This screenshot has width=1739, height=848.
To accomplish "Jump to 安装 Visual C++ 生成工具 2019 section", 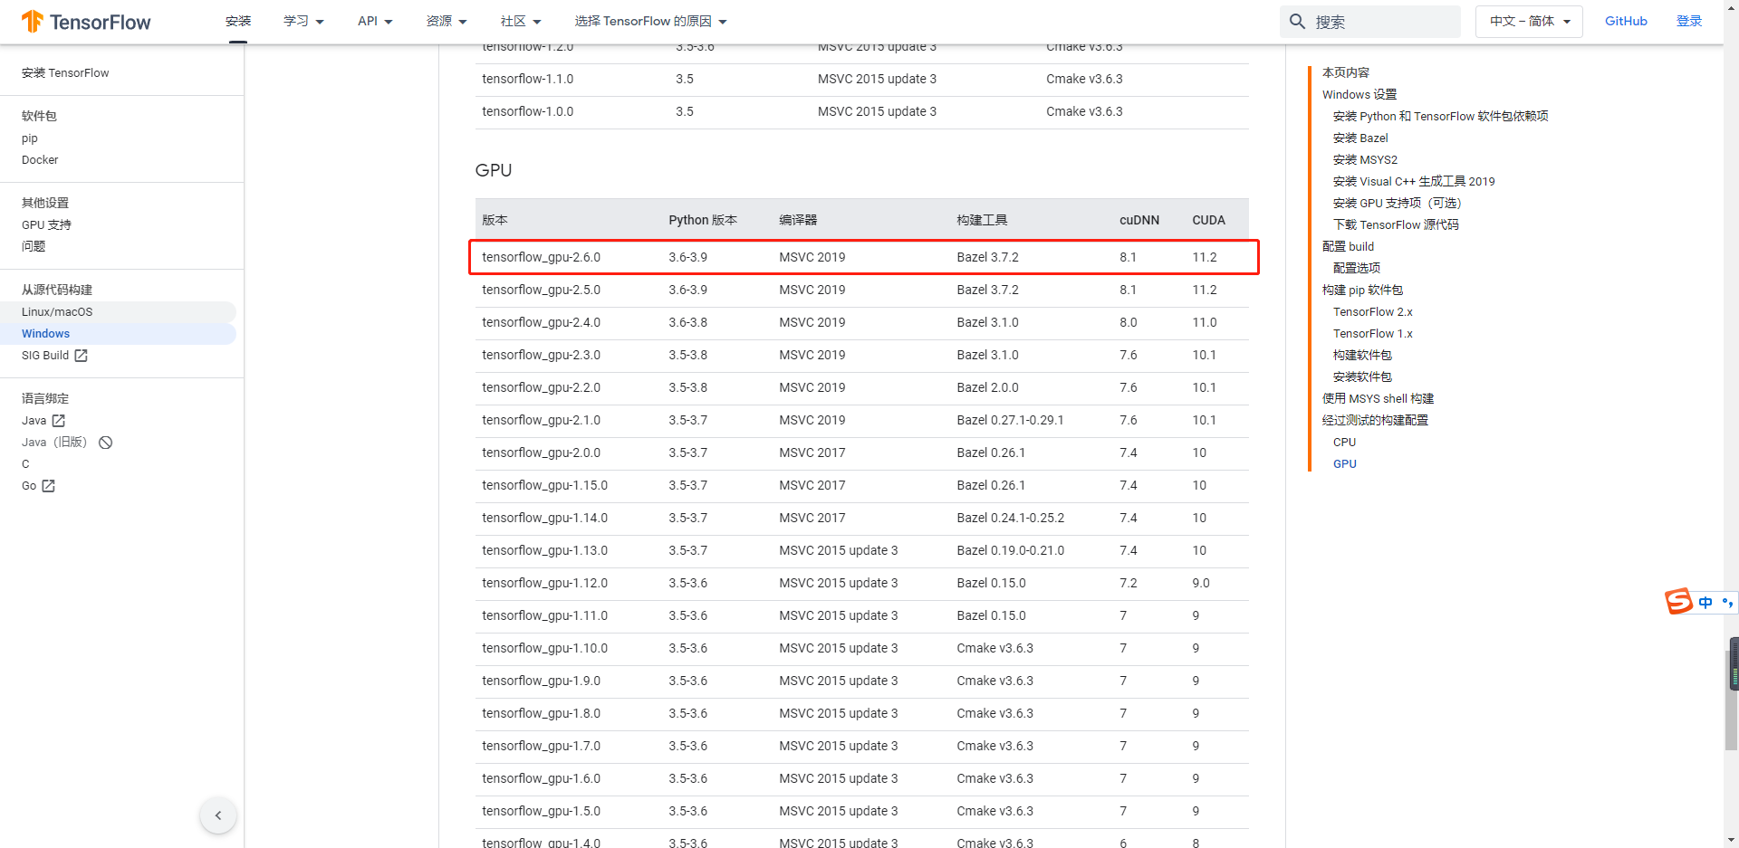I will tap(1414, 182).
